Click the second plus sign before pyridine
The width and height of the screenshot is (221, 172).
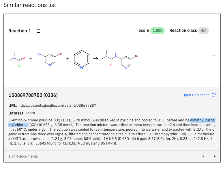pyautogui.click(x=68, y=58)
